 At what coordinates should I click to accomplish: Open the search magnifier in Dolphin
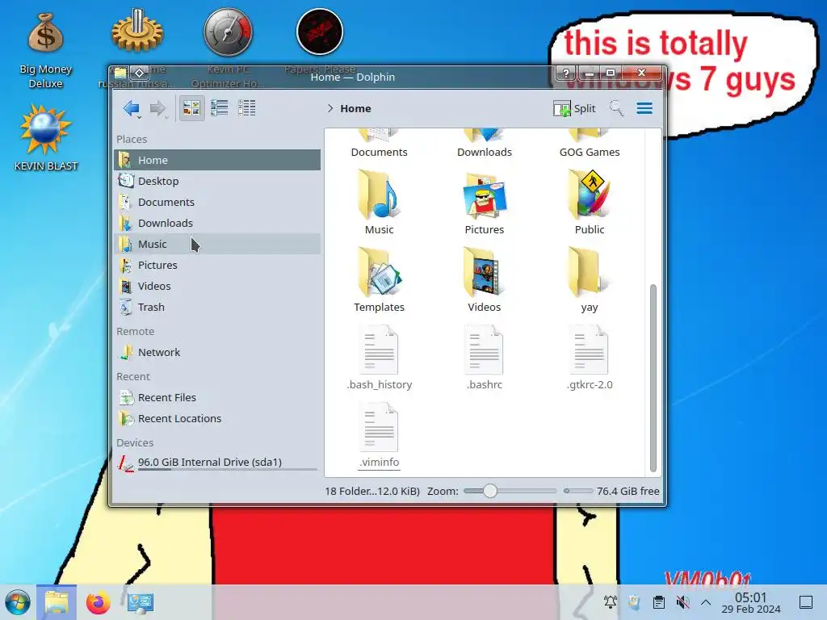(x=616, y=109)
